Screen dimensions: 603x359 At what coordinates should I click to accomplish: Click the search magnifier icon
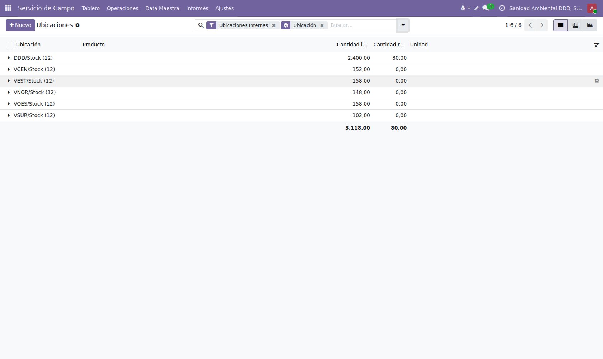pyautogui.click(x=201, y=25)
